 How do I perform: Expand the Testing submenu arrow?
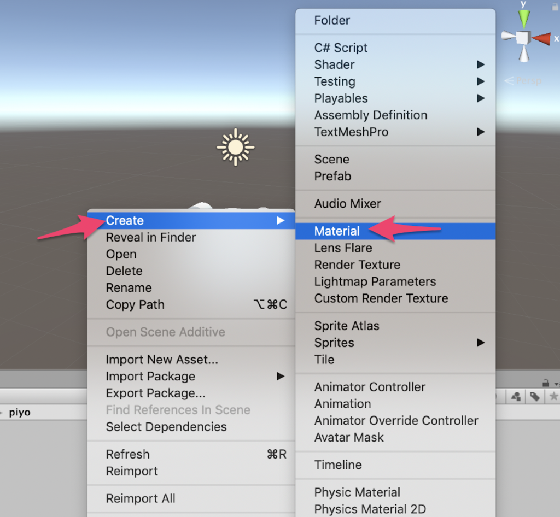(x=481, y=81)
